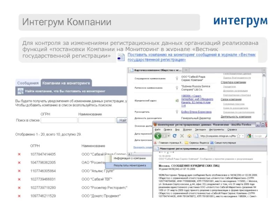Open new tab in company card window
Viewport: 279px width, 209px height.
click(x=186, y=70)
